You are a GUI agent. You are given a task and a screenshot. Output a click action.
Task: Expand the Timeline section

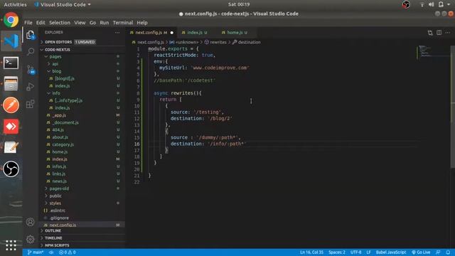82,238
